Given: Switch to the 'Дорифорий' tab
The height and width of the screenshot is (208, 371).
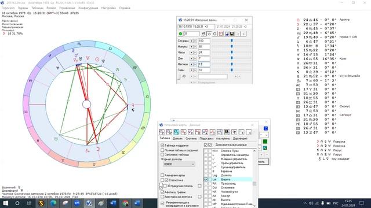Looking at the screenshot, I should (x=240, y=139).
